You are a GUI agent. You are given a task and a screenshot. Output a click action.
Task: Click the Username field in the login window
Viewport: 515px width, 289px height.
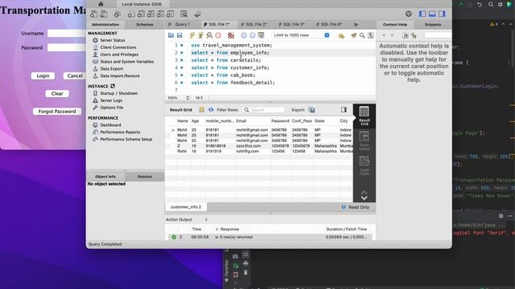click(x=67, y=33)
